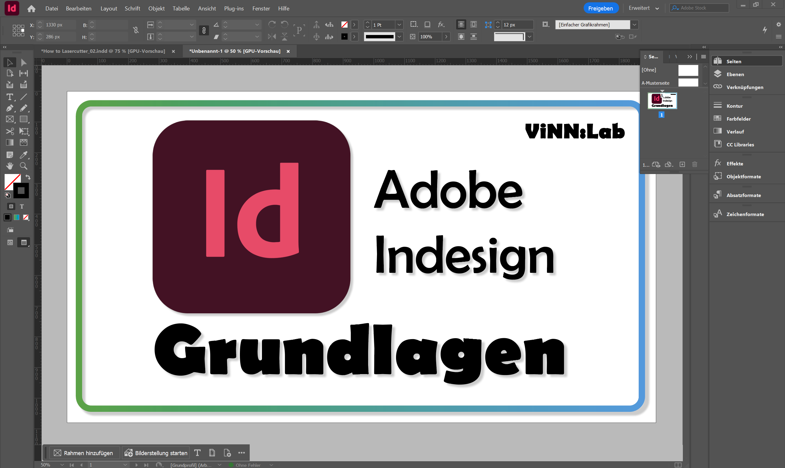
Task: Apply none button in toolbox
Action: (26, 217)
